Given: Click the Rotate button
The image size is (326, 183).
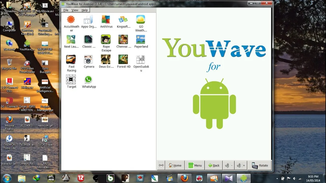Looking at the screenshot, I should tap(260, 165).
